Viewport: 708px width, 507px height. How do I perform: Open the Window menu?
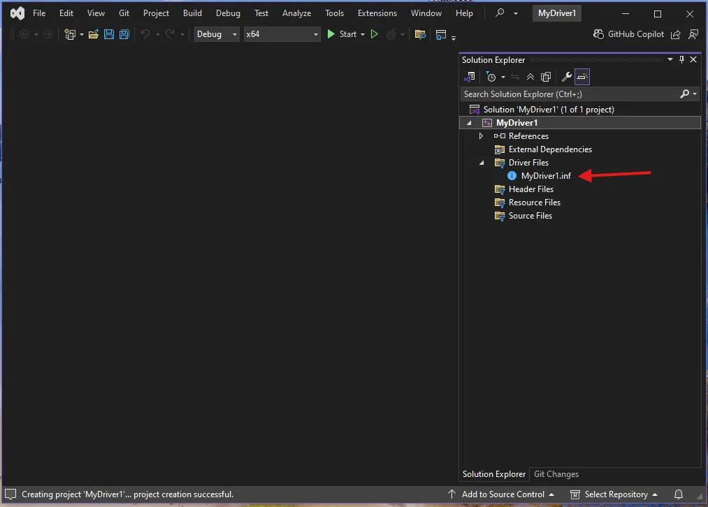coord(426,13)
